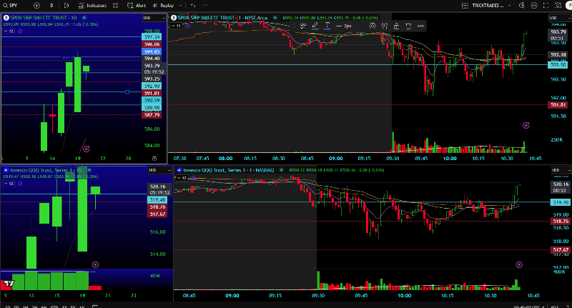The height and width of the screenshot is (308, 572).
Task: Open drawing settings hexagon in floating toolbar
Action: [x=373, y=26]
